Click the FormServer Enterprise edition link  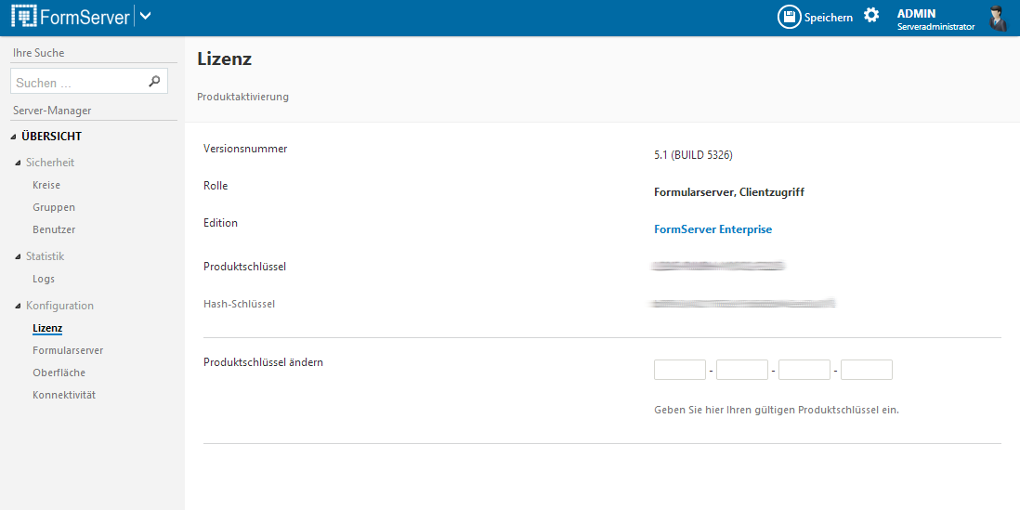713,229
